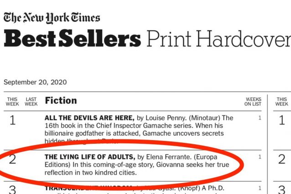Click weeks-on-list value for All the Devils

pyautogui.click(x=260, y=118)
